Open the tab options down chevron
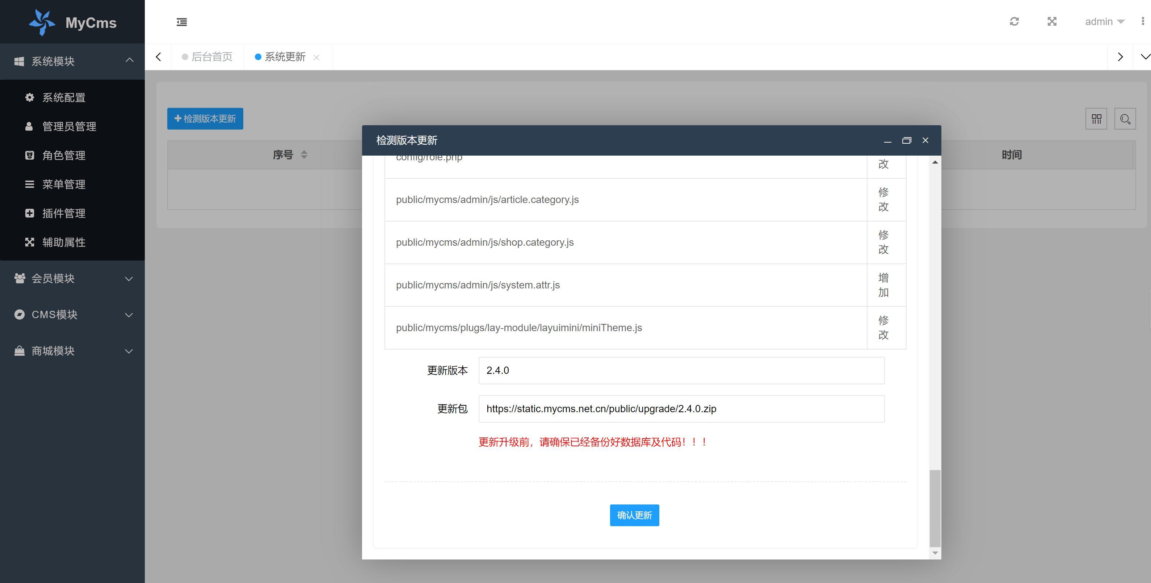1151x583 pixels. point(1145,57)
